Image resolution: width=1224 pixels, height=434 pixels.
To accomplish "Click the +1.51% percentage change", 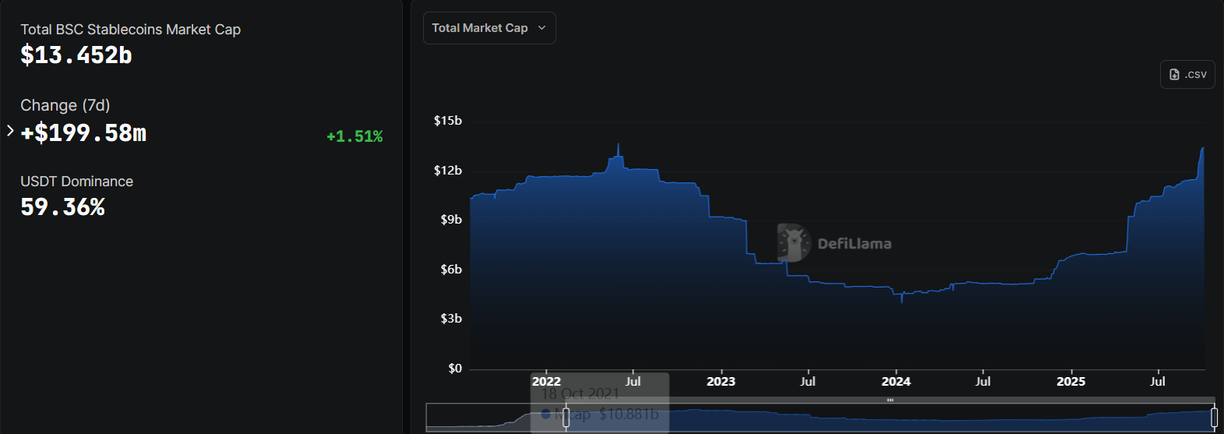I will (355, 136).
